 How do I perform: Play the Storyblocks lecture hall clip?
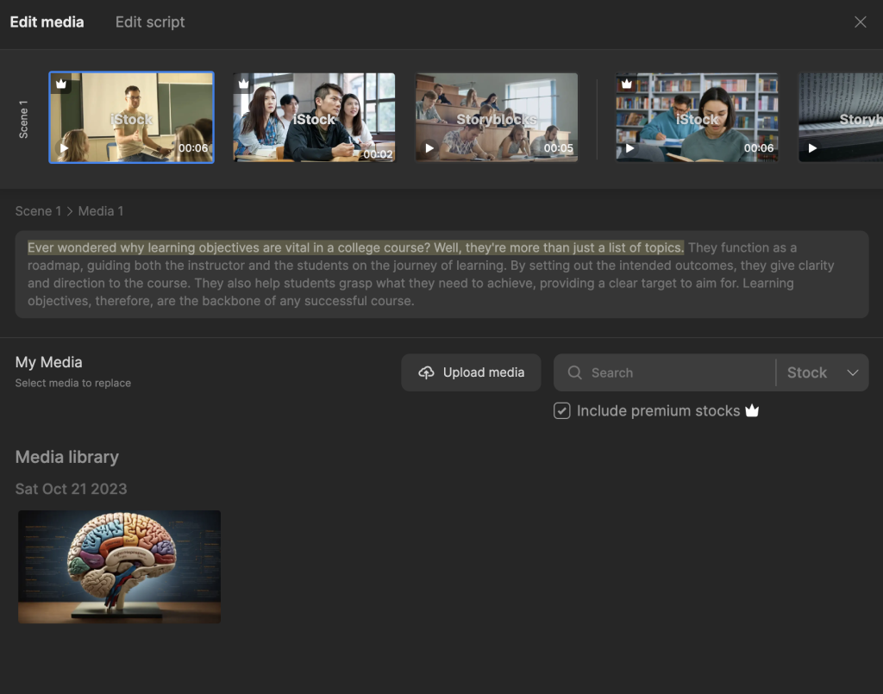point(429,148)
